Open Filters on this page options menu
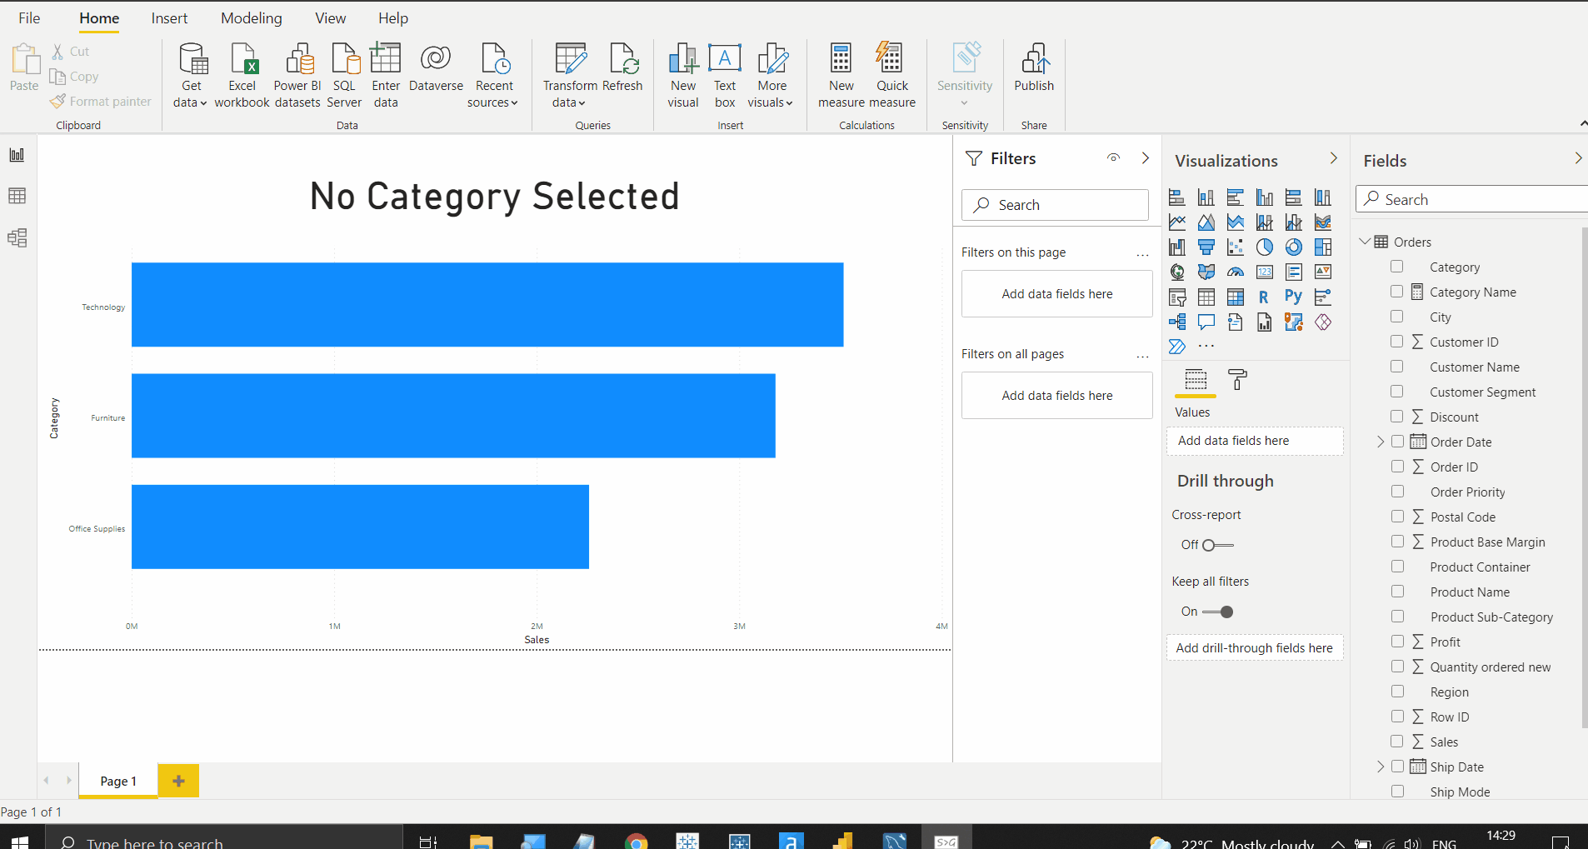1588x849 pixels. point(1142,254)
